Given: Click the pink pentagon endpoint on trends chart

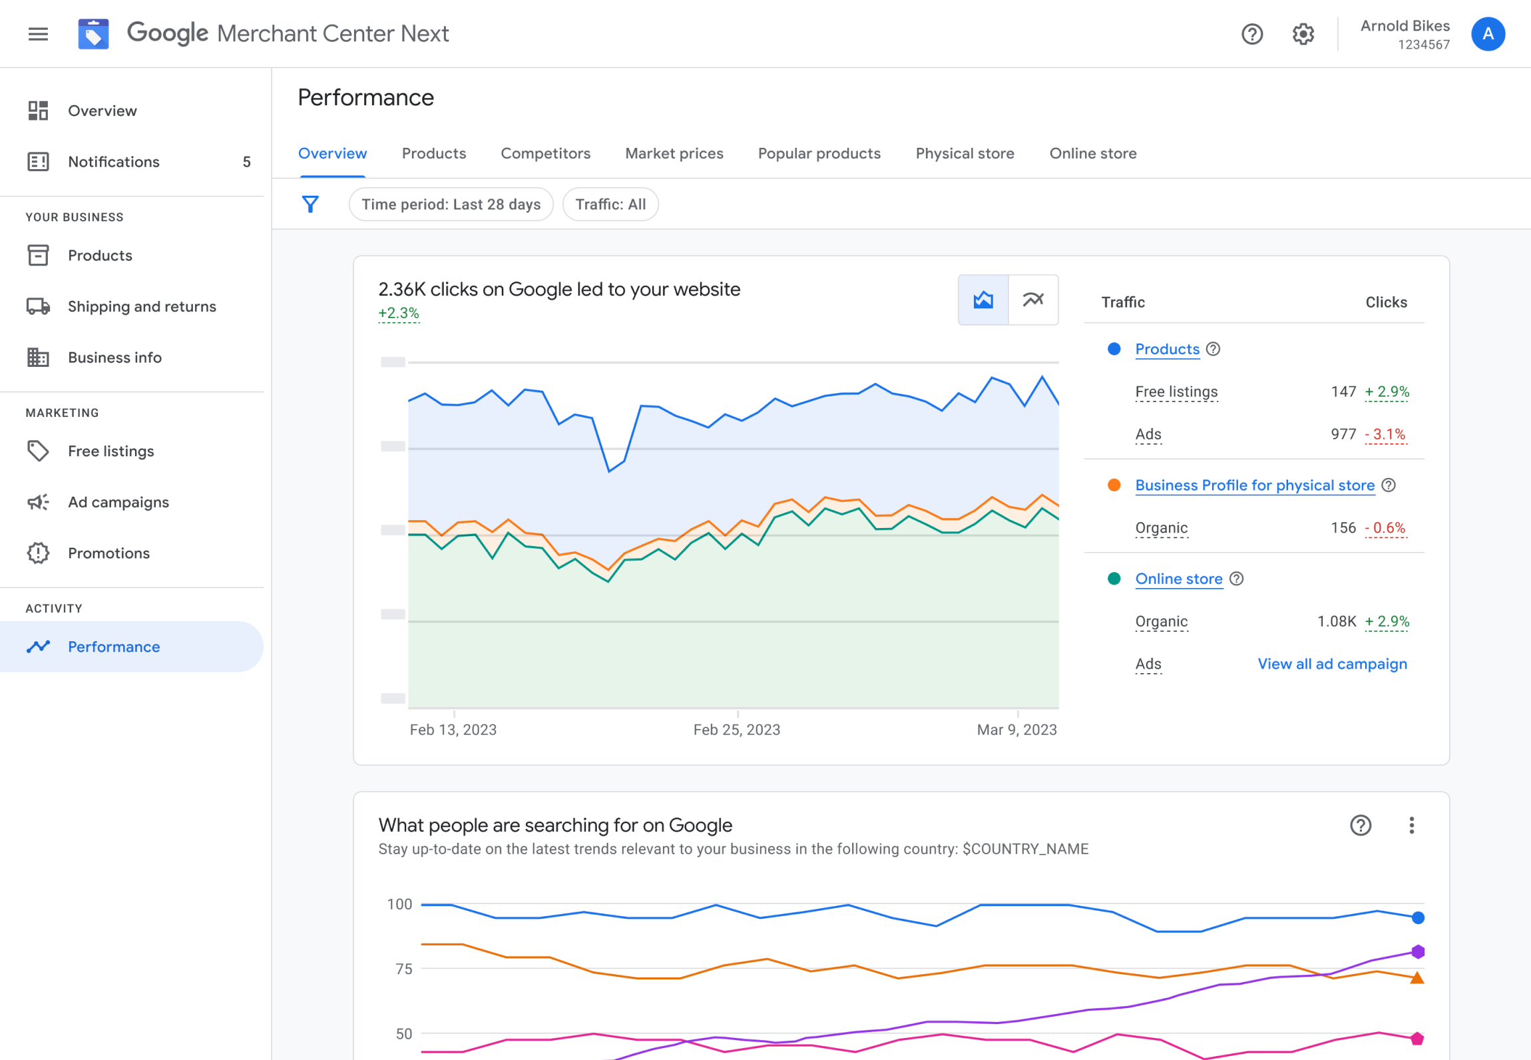Looking at the screenshot, I should 1417,1039.
